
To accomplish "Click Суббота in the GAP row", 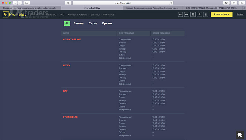I will point(122,107).
